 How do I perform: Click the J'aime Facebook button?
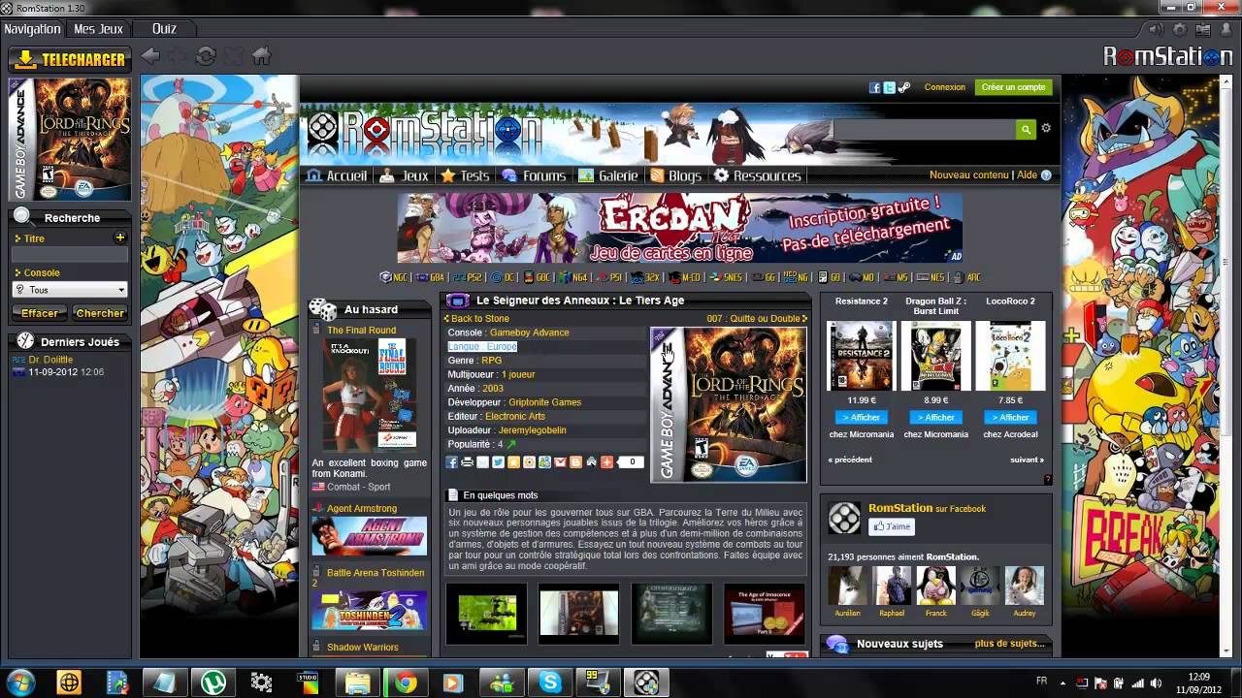pos(892,527)
